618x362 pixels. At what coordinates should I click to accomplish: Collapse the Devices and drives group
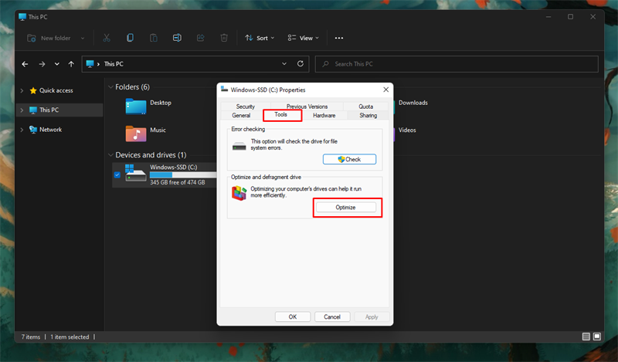[110, 155]
